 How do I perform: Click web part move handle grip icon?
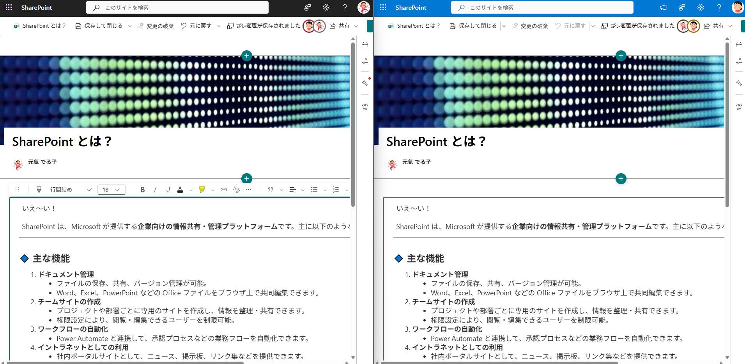pos(17,190)
